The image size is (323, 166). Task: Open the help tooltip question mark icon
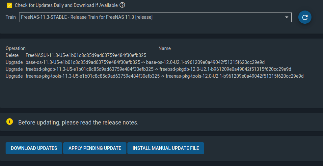click(x=122, y=5)
